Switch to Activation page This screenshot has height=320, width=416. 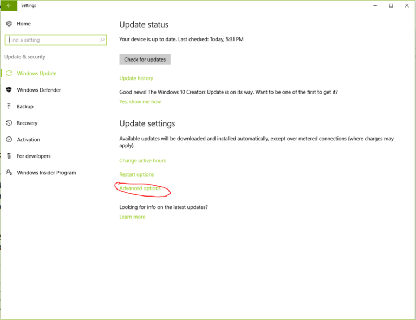28,140
